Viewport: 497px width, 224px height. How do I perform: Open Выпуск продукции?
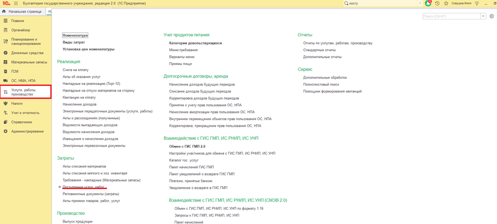tap(77, 221)
